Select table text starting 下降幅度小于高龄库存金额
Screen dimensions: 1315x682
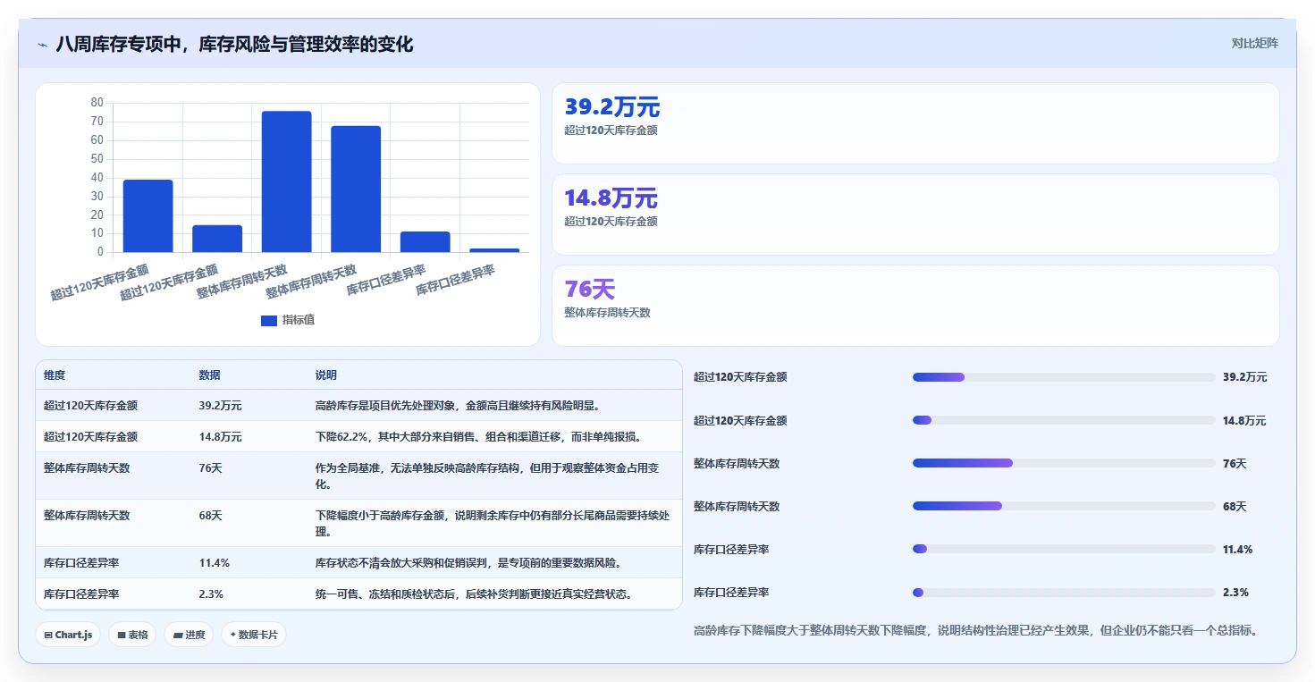493,524
